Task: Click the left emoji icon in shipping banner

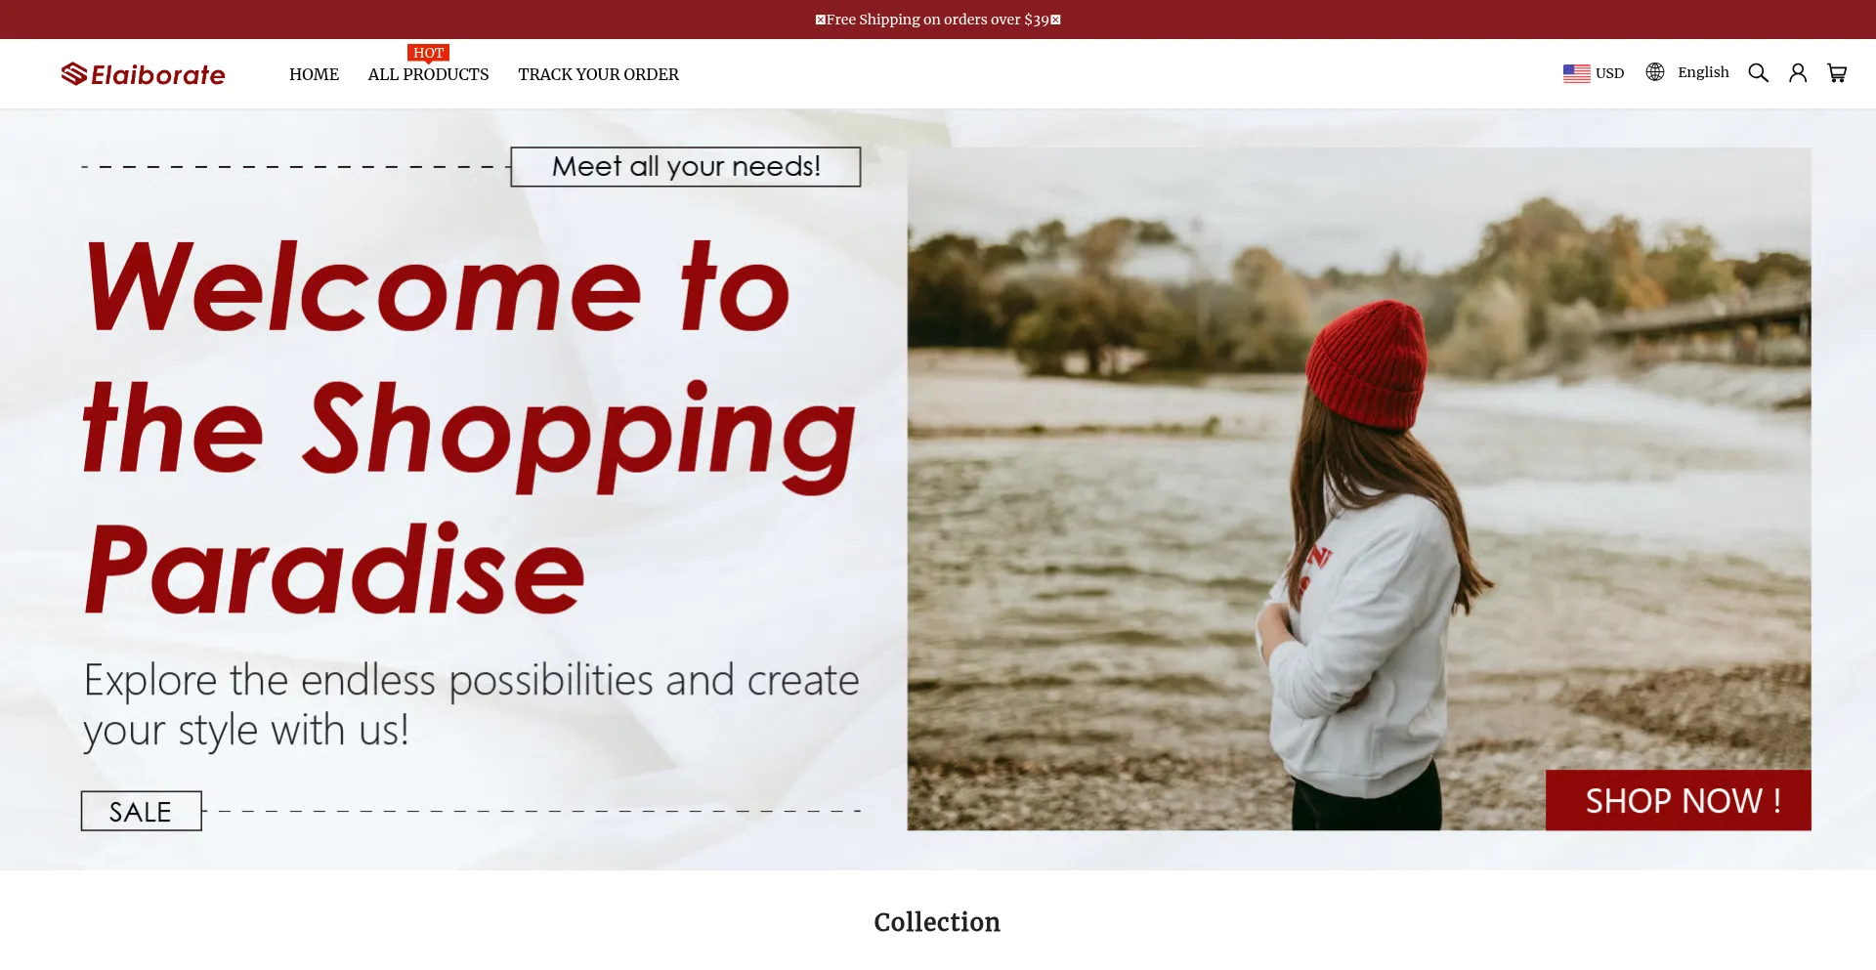Action: click(821, 20)
